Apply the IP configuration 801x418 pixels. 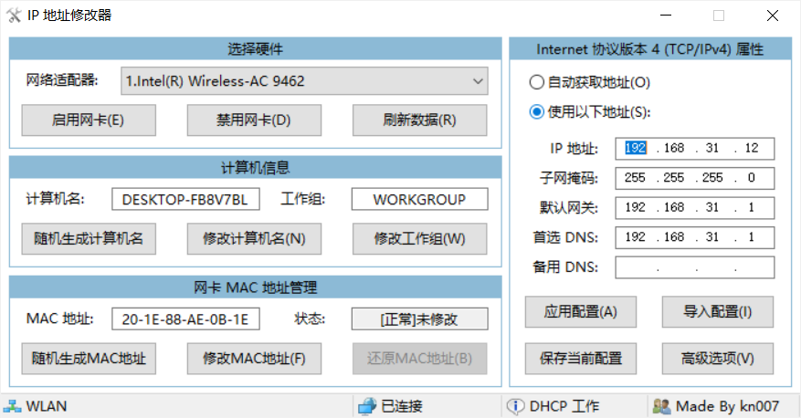[x=580, y=311]
